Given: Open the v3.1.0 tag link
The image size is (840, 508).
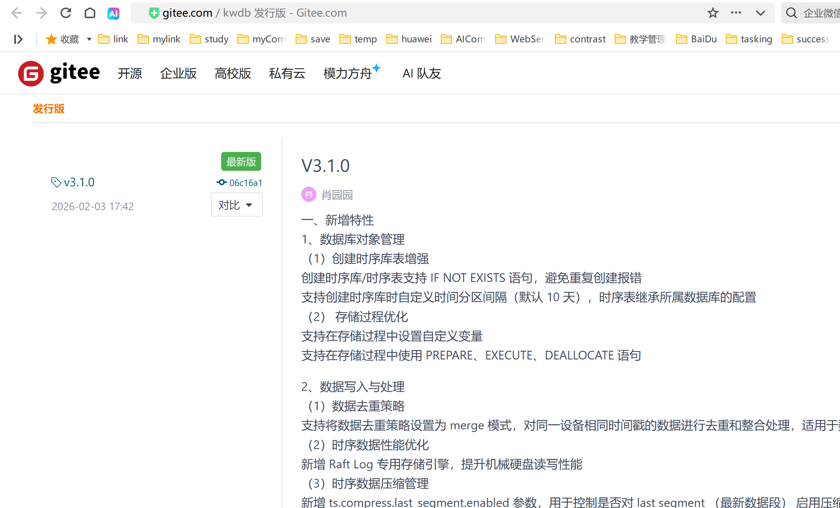Looking at the screenshot, I should click(x=79, y=182).
